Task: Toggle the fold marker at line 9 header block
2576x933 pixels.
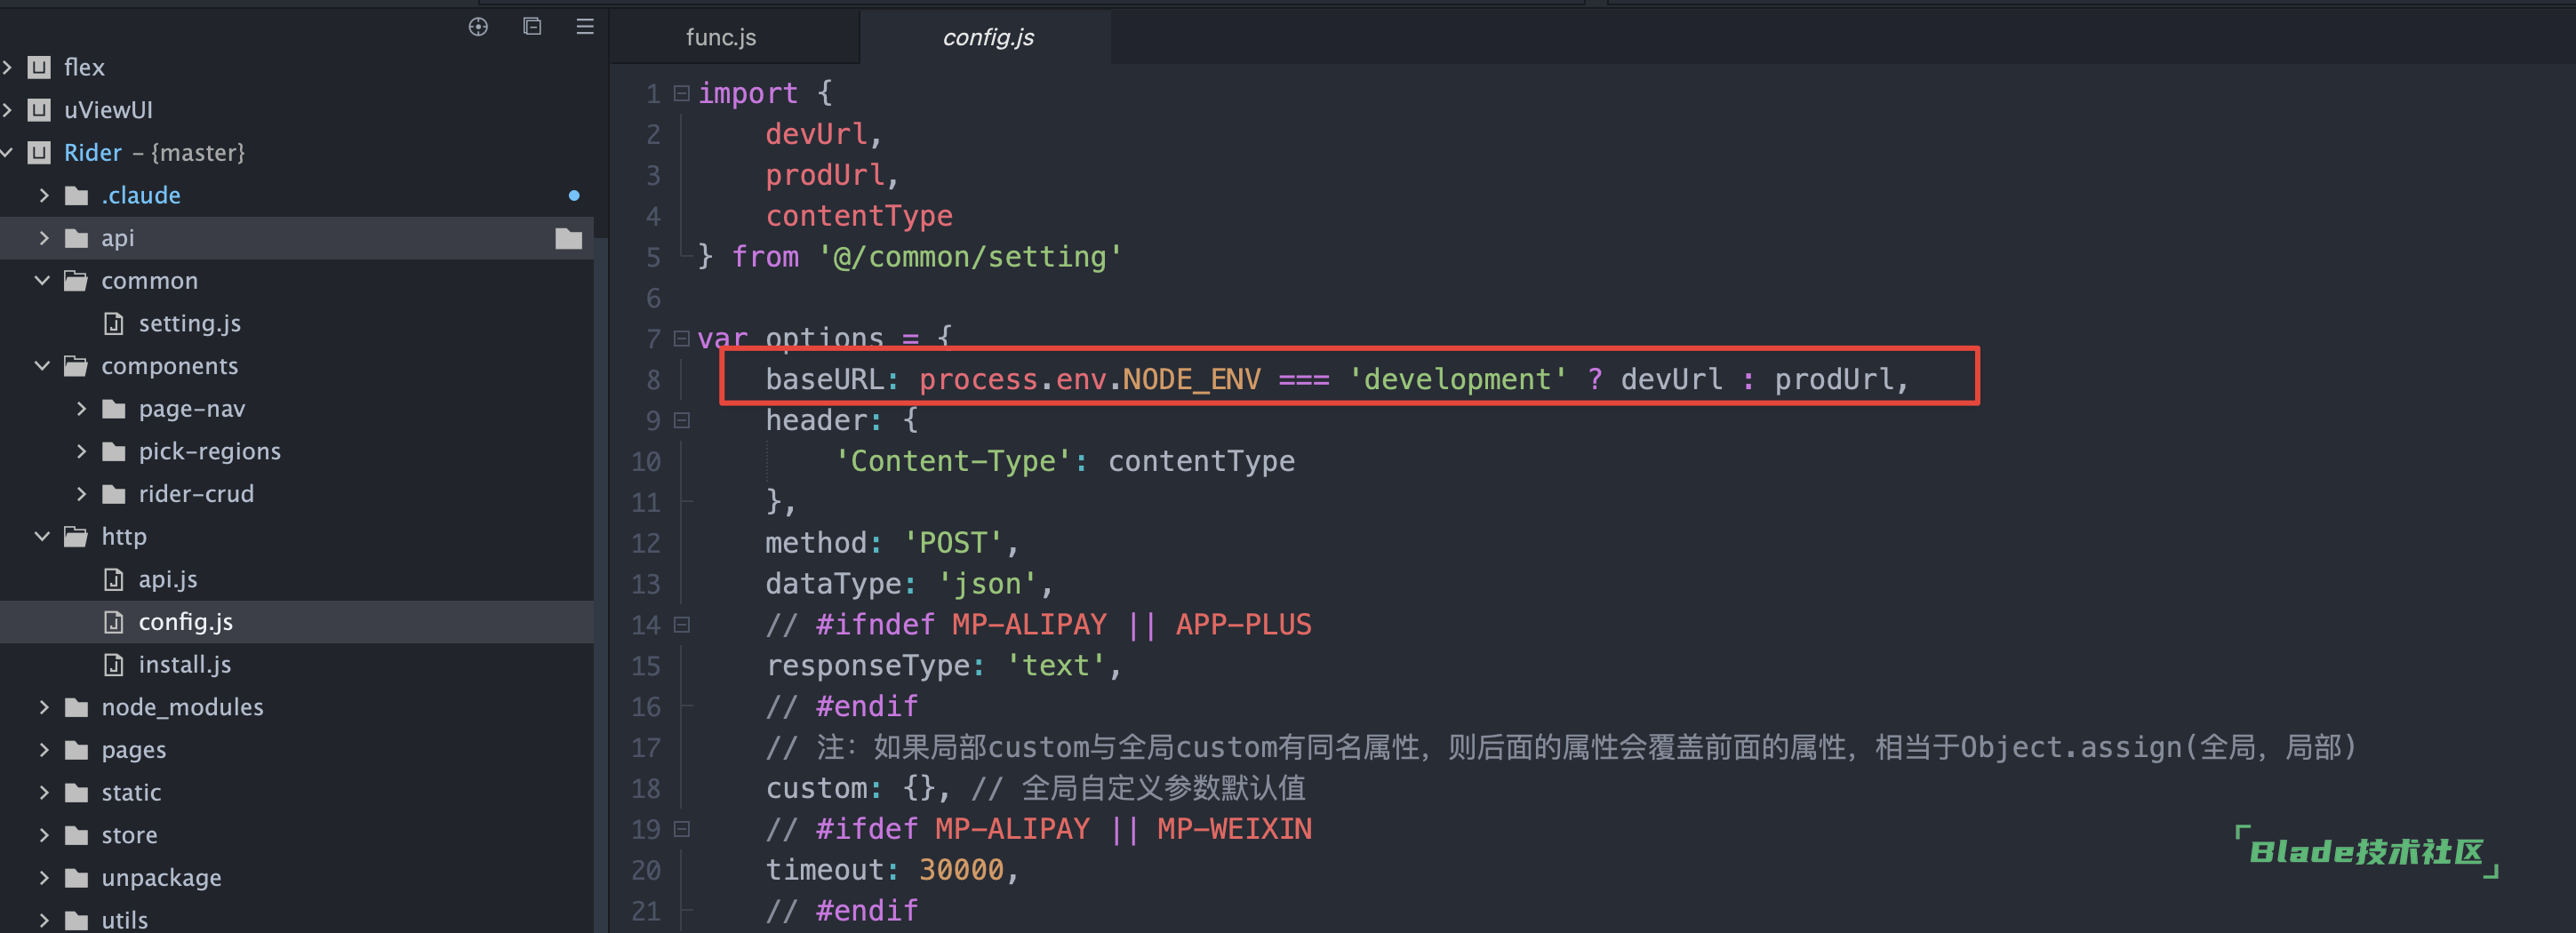Action: coord(681,421)
